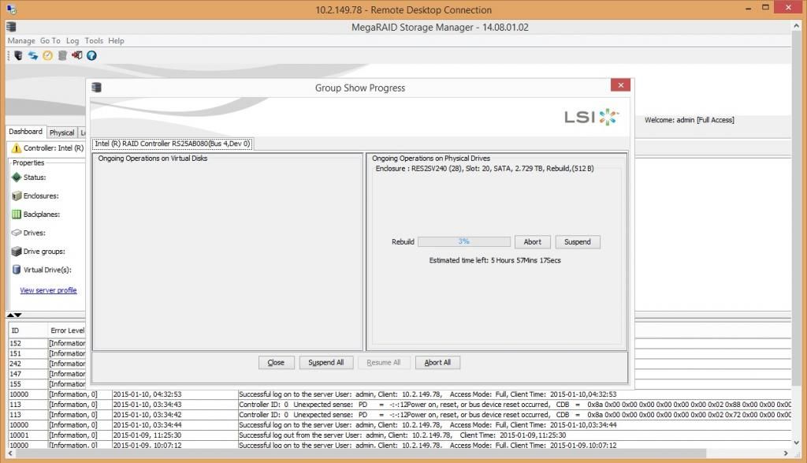Screen dimensions: 807x463
Task: Open the Tools menu
Action: (x=94, y=41)
